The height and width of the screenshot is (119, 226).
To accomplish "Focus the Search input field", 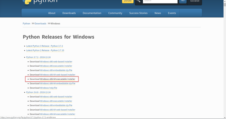I will click(x=160, y=1).
